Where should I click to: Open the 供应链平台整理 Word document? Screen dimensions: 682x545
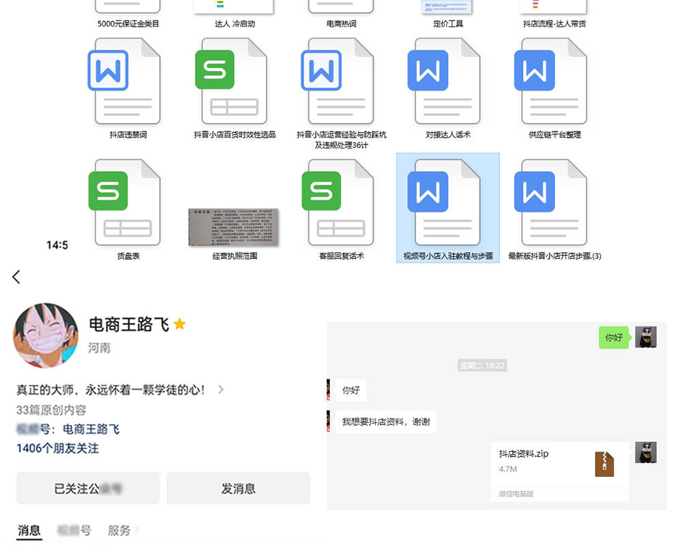coord(552,82)
